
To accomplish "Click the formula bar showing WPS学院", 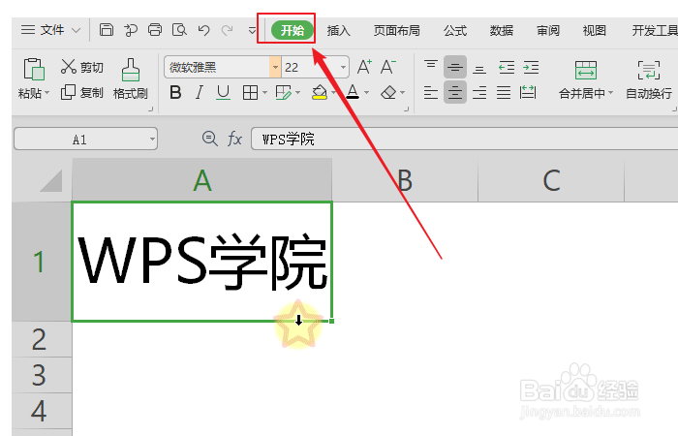I will (x=464, y=140).
